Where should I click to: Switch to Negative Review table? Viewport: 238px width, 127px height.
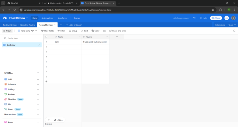click(28, 25)
